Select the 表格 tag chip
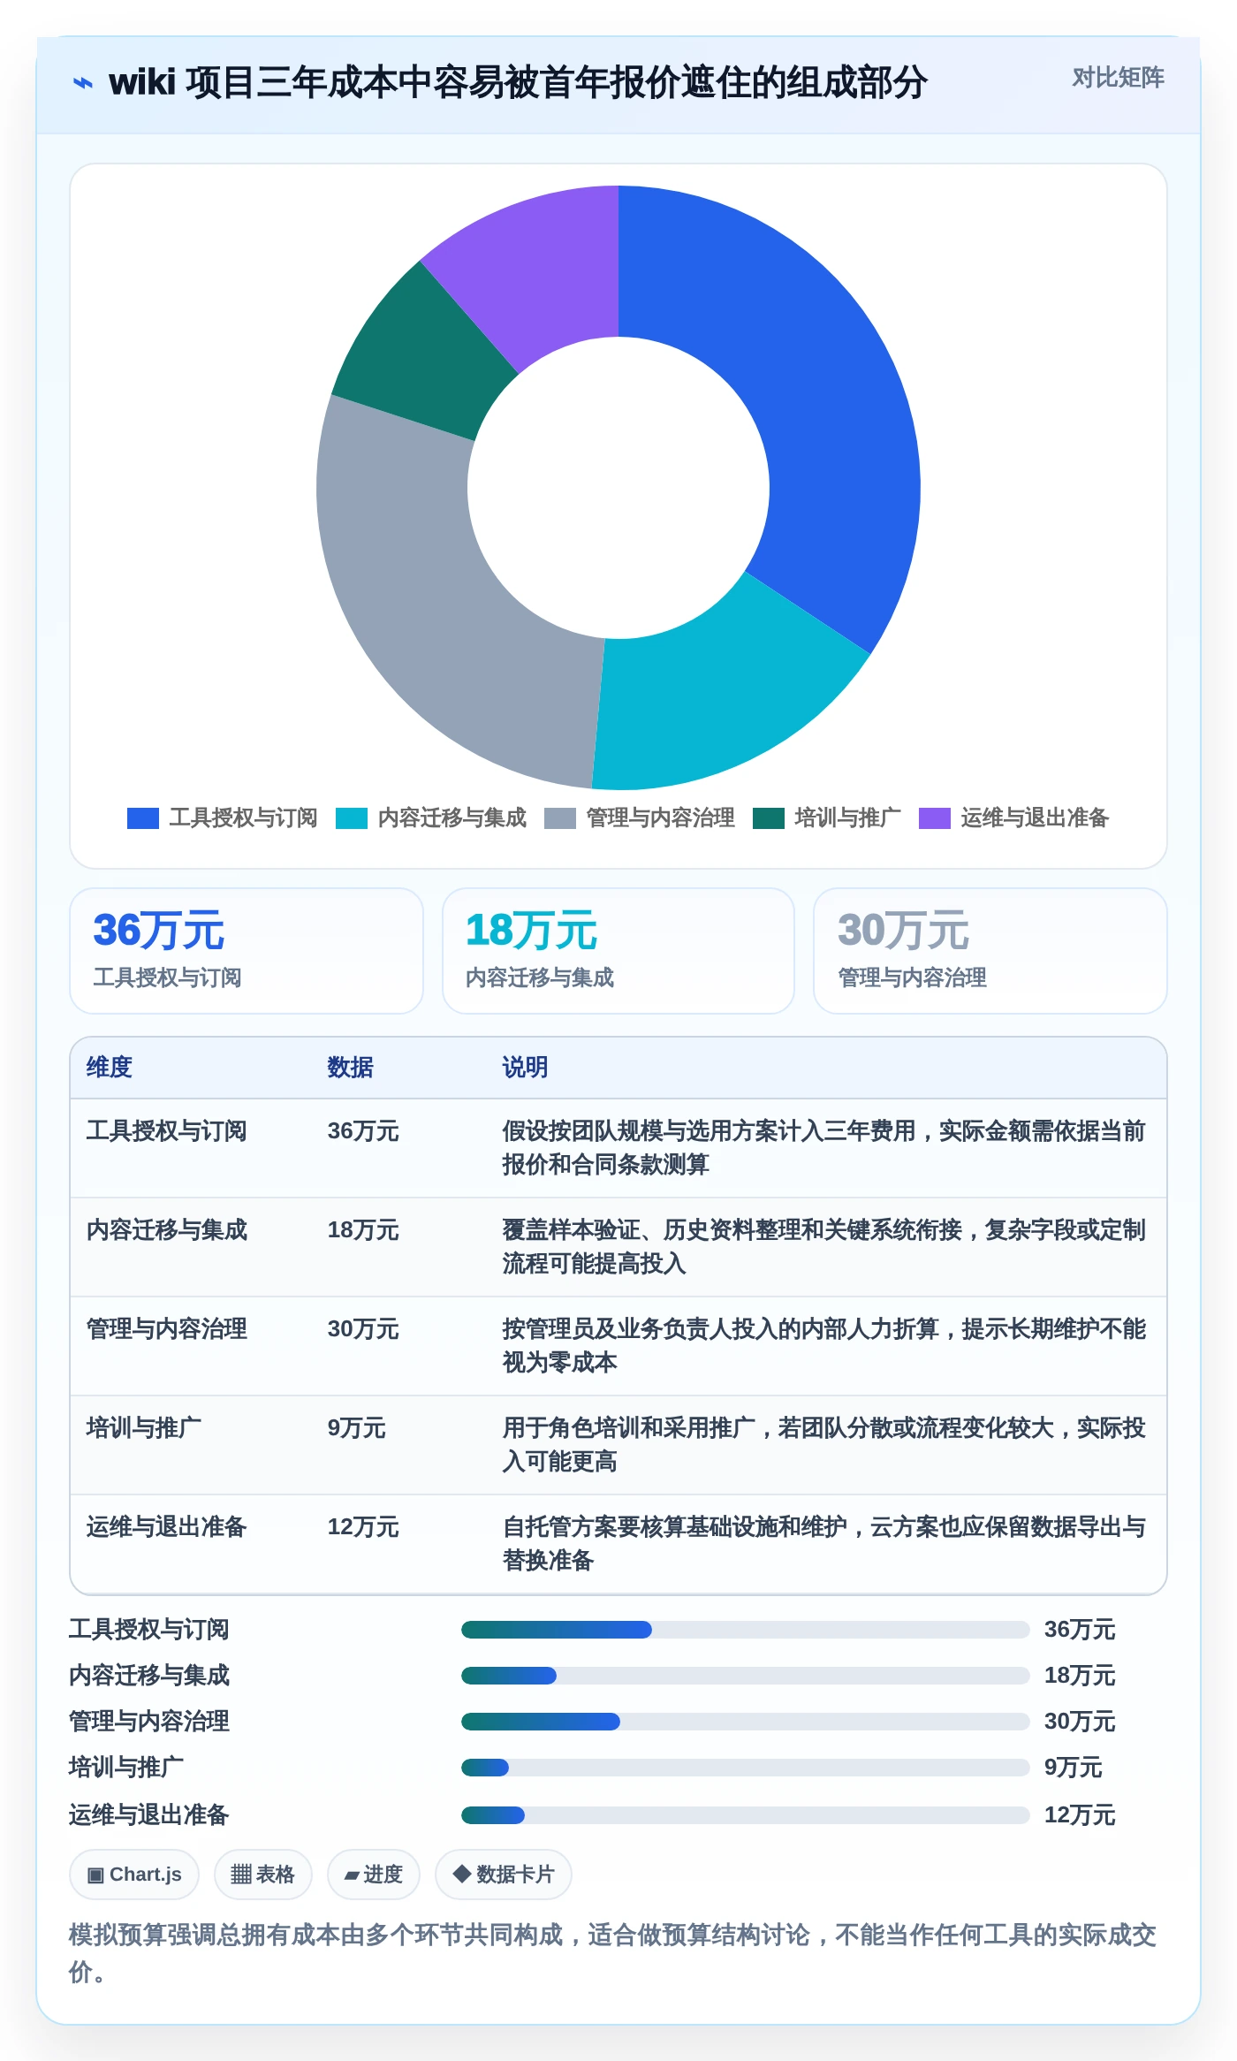The height and width of the screenshot is (2061, 1237). (263, 1875)
